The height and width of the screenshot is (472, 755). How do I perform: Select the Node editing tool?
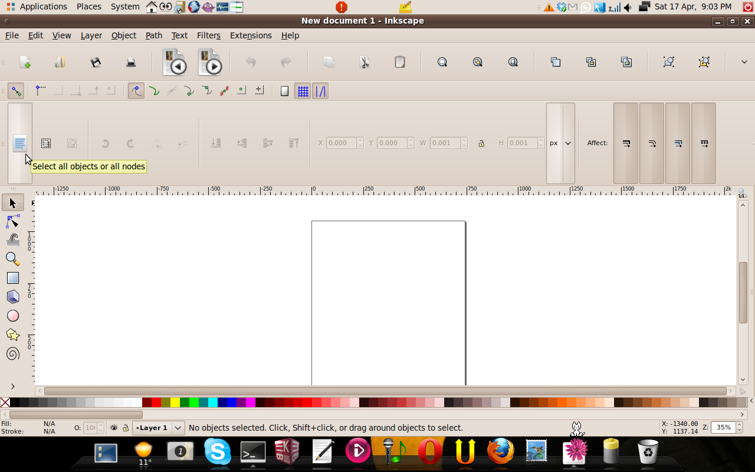[x=13, y=221]
